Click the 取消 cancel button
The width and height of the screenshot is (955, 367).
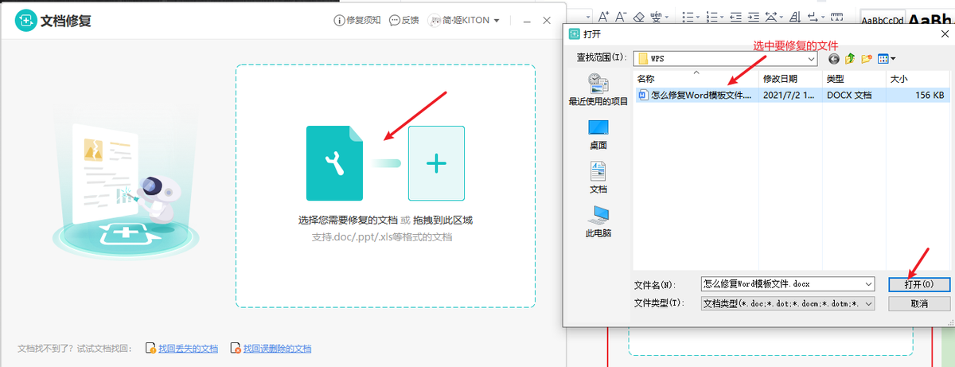click(x=919, y=303)
